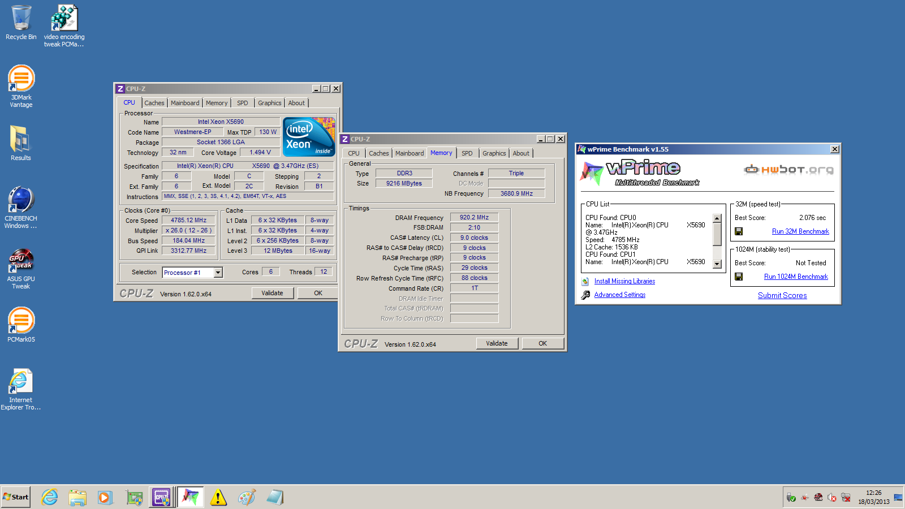Click the HWBOT.org logo in wPrime
Image resolution: width=905 pixels, height=509 pixels.
[x=789, y=169]
